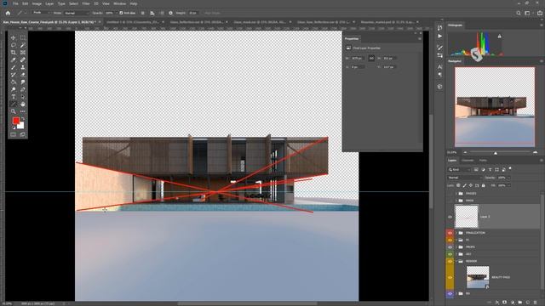Image resolution: width=545 pixels, height=306 pixels.
Task: Click the Home icon in options bar
Action: tap(8, 13)
